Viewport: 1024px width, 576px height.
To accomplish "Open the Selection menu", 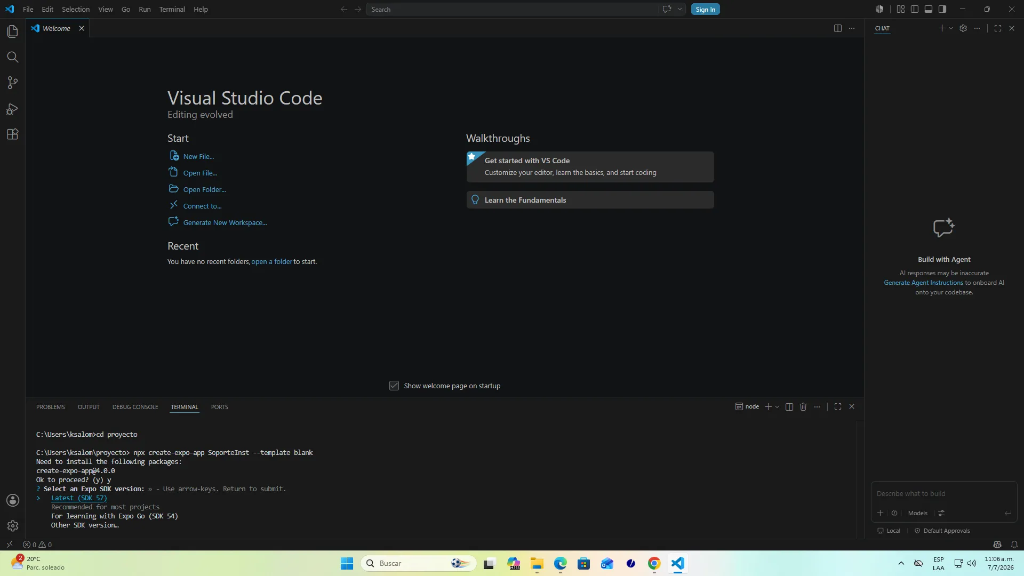I will tap(76, 9).
